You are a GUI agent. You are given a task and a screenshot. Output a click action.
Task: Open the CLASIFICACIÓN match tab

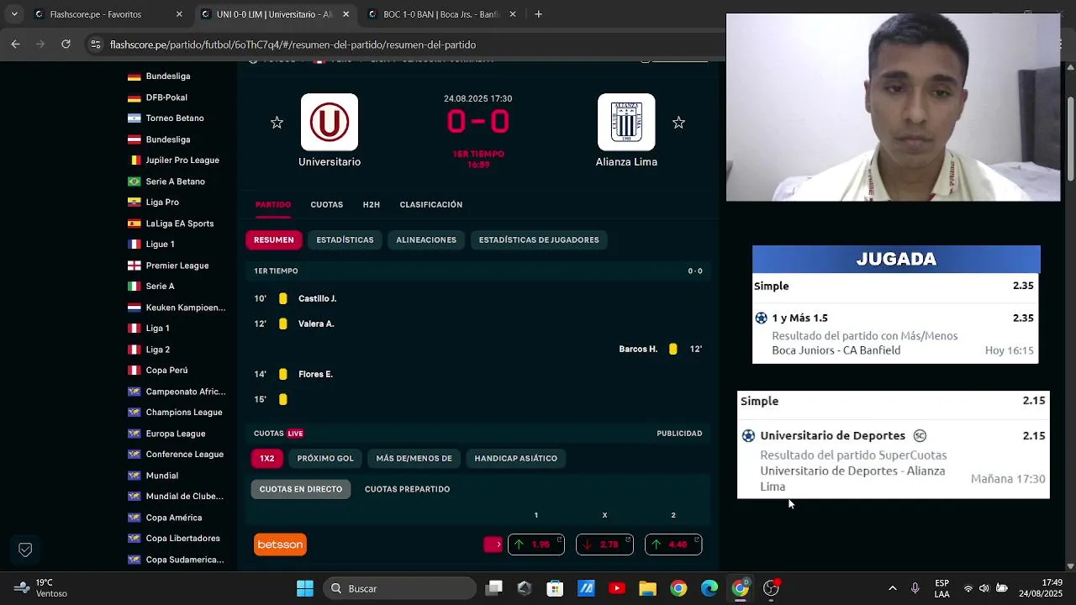click(x=431, y=205)
